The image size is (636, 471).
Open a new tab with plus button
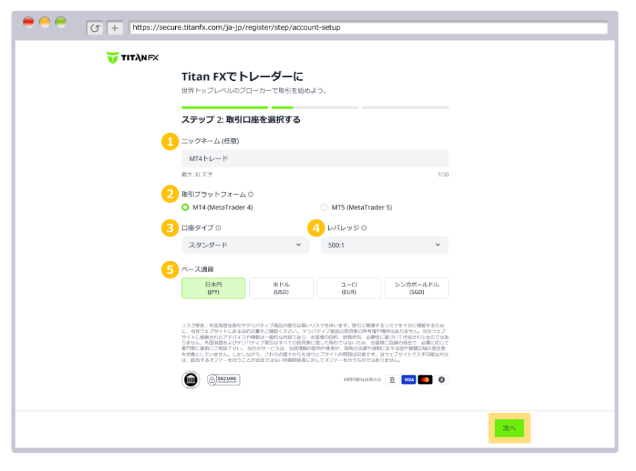(x=115, y=28)
